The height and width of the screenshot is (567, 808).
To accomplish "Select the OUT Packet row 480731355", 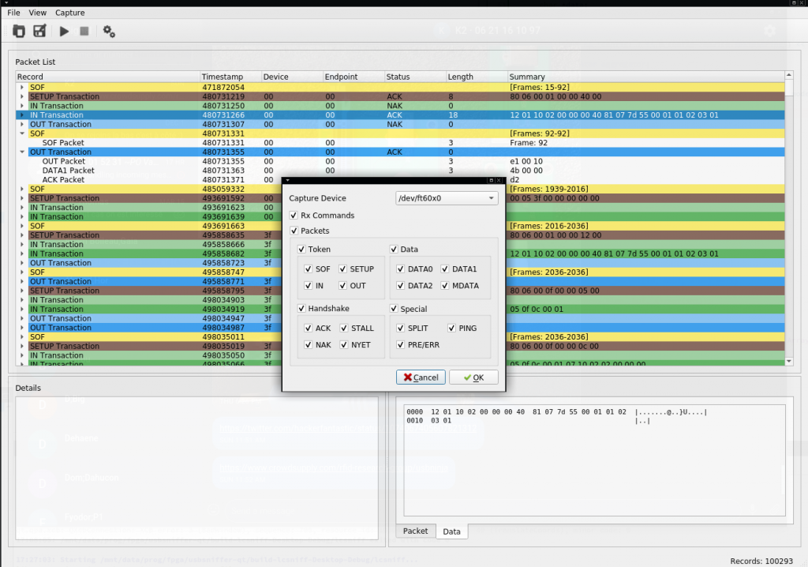I will tap(400, 161).
